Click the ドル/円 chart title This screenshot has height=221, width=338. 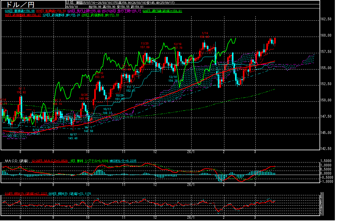pos(18,4)
